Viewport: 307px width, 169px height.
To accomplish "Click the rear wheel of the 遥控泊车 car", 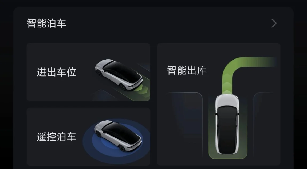I will click(122, 148).
